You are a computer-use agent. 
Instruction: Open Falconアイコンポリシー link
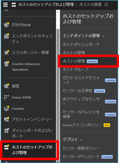pyautogui.click(x=82, y=125)
